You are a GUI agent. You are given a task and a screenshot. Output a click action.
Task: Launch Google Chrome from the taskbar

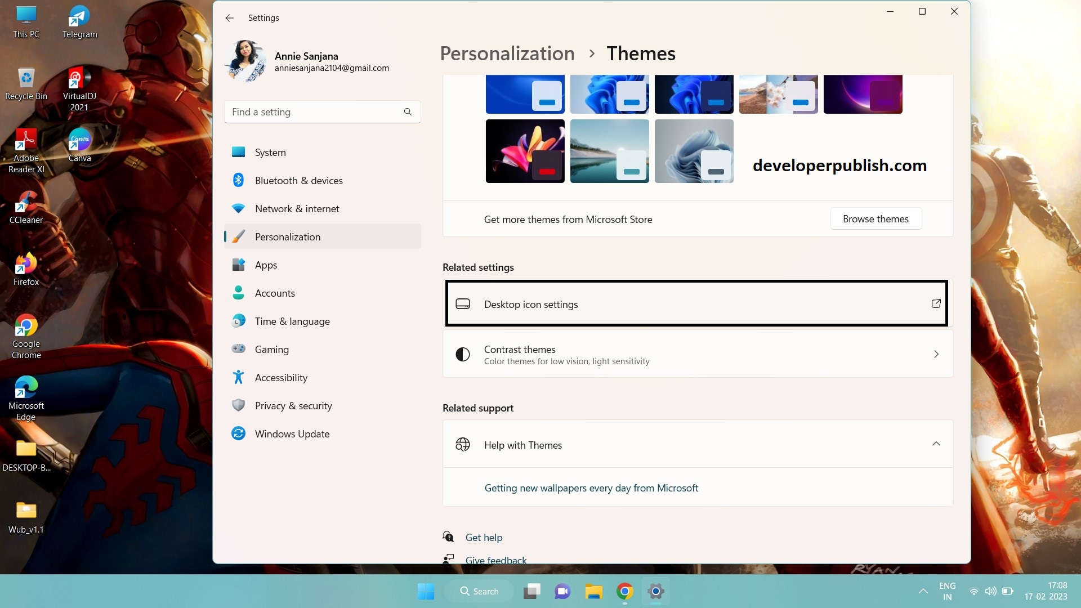click(x=624, y=591)
